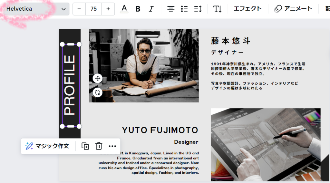Click top-right corner handle of PROFILE box
This screenshot has height=183, width=330.
[79, 44]
